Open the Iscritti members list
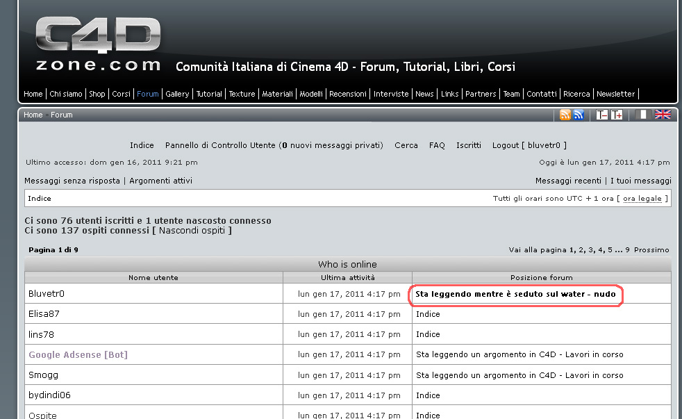This screenshot has height=419, width=682. 468,145
